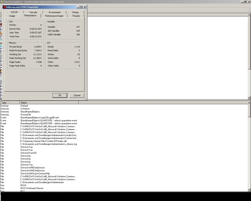Click the lower handle pane scrollbar down arrow

(249, 190)
